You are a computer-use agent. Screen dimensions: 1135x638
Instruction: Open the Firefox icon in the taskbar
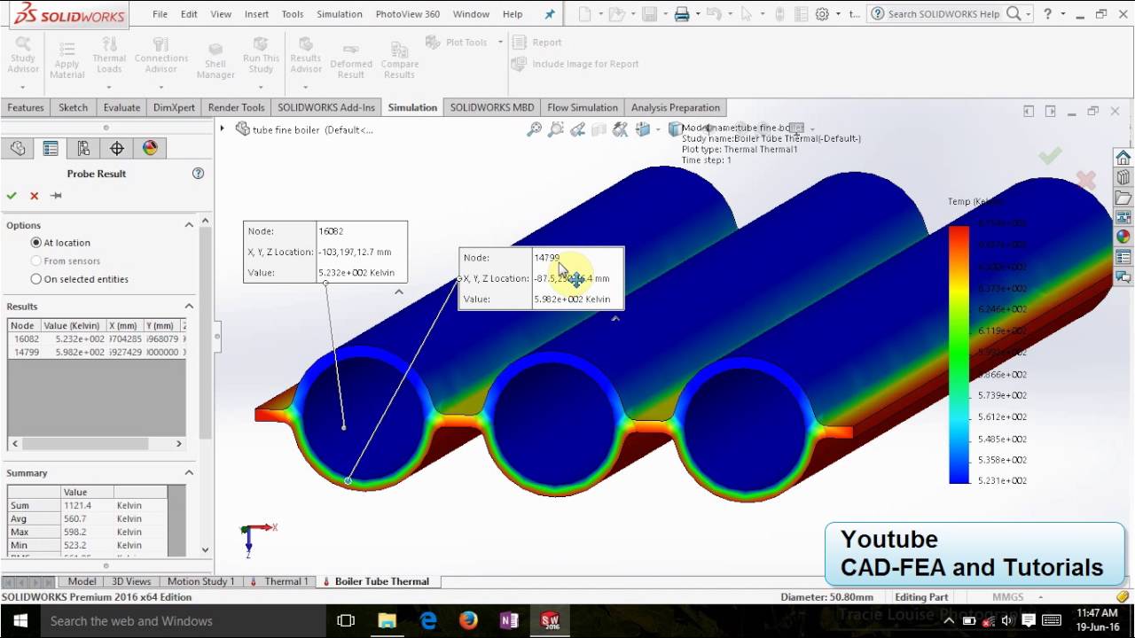pyautogui.click(x=468, y=620)
